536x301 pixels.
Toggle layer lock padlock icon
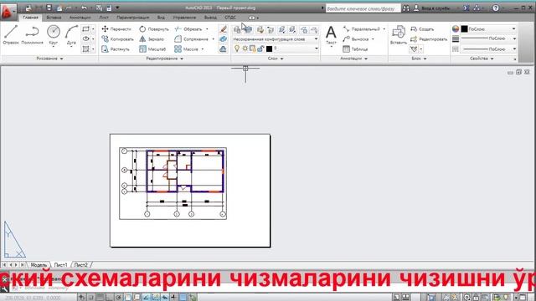260,48
